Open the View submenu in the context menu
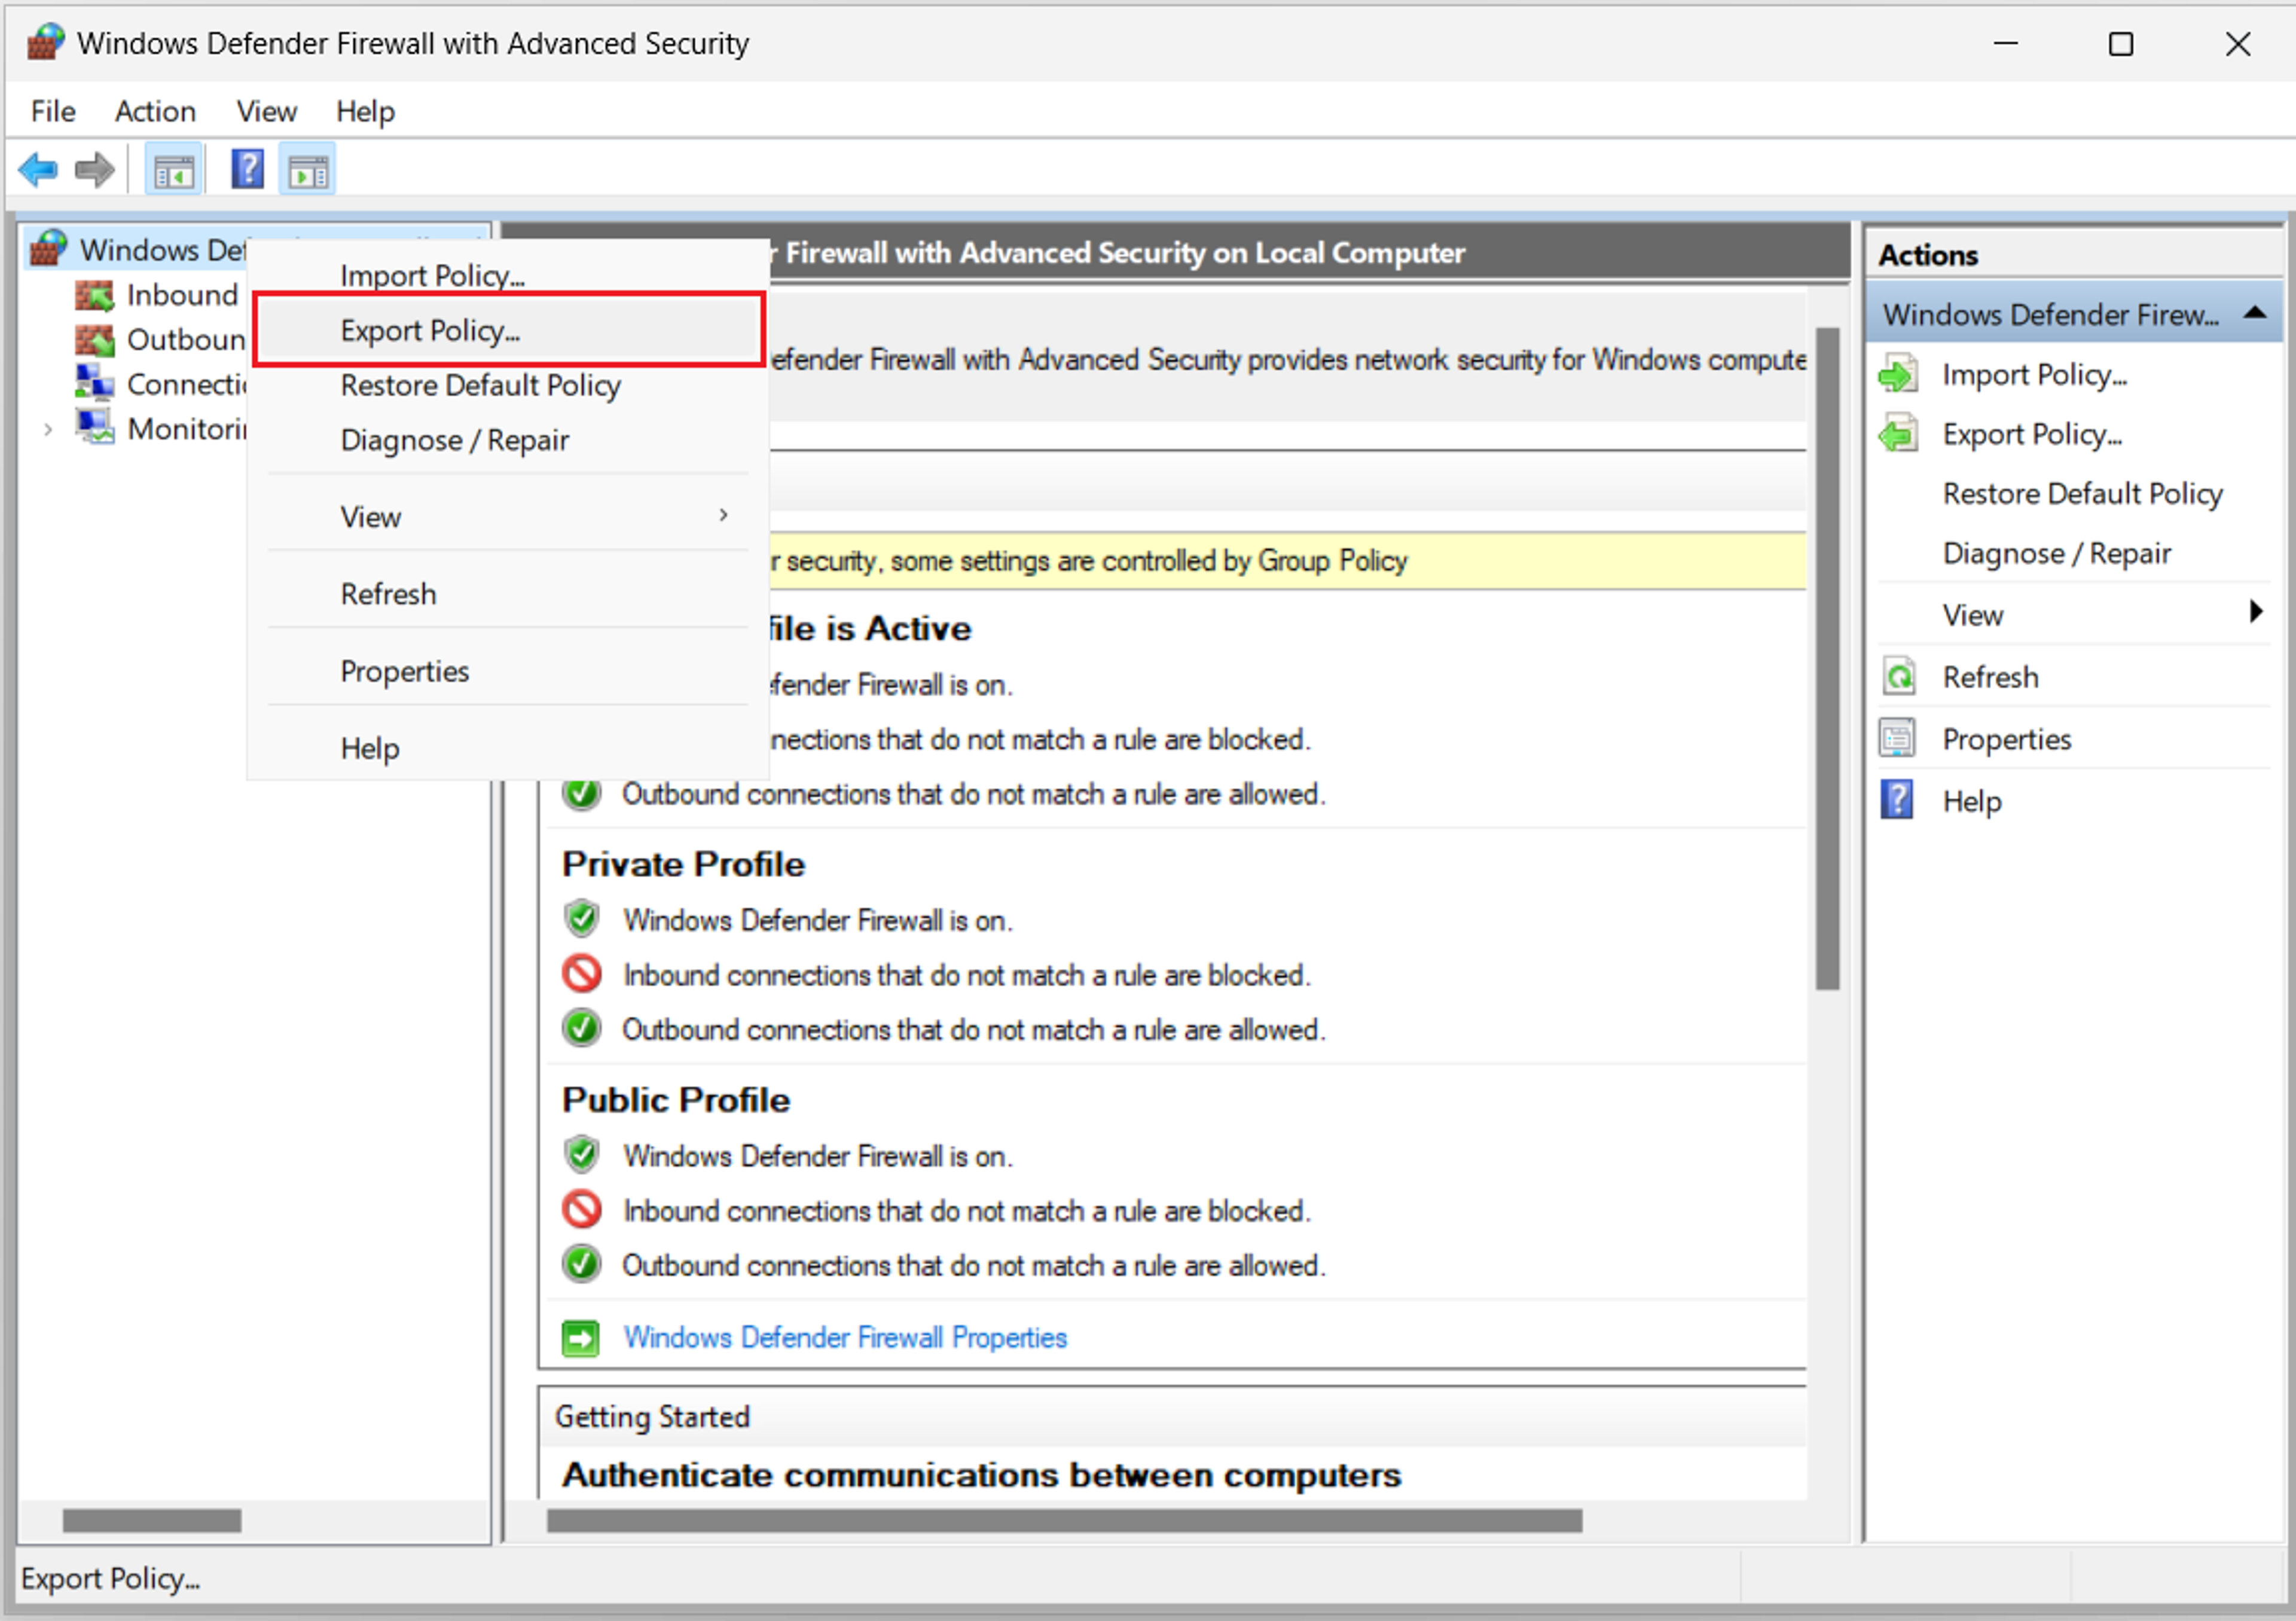The width and height of the screenshot is (2296, 1621). [508, 517]
